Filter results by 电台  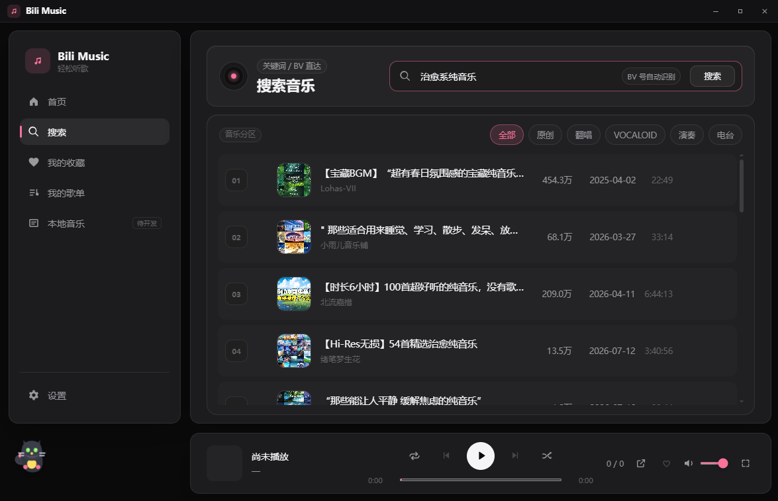pyautogui.click(x=725, y=135)
